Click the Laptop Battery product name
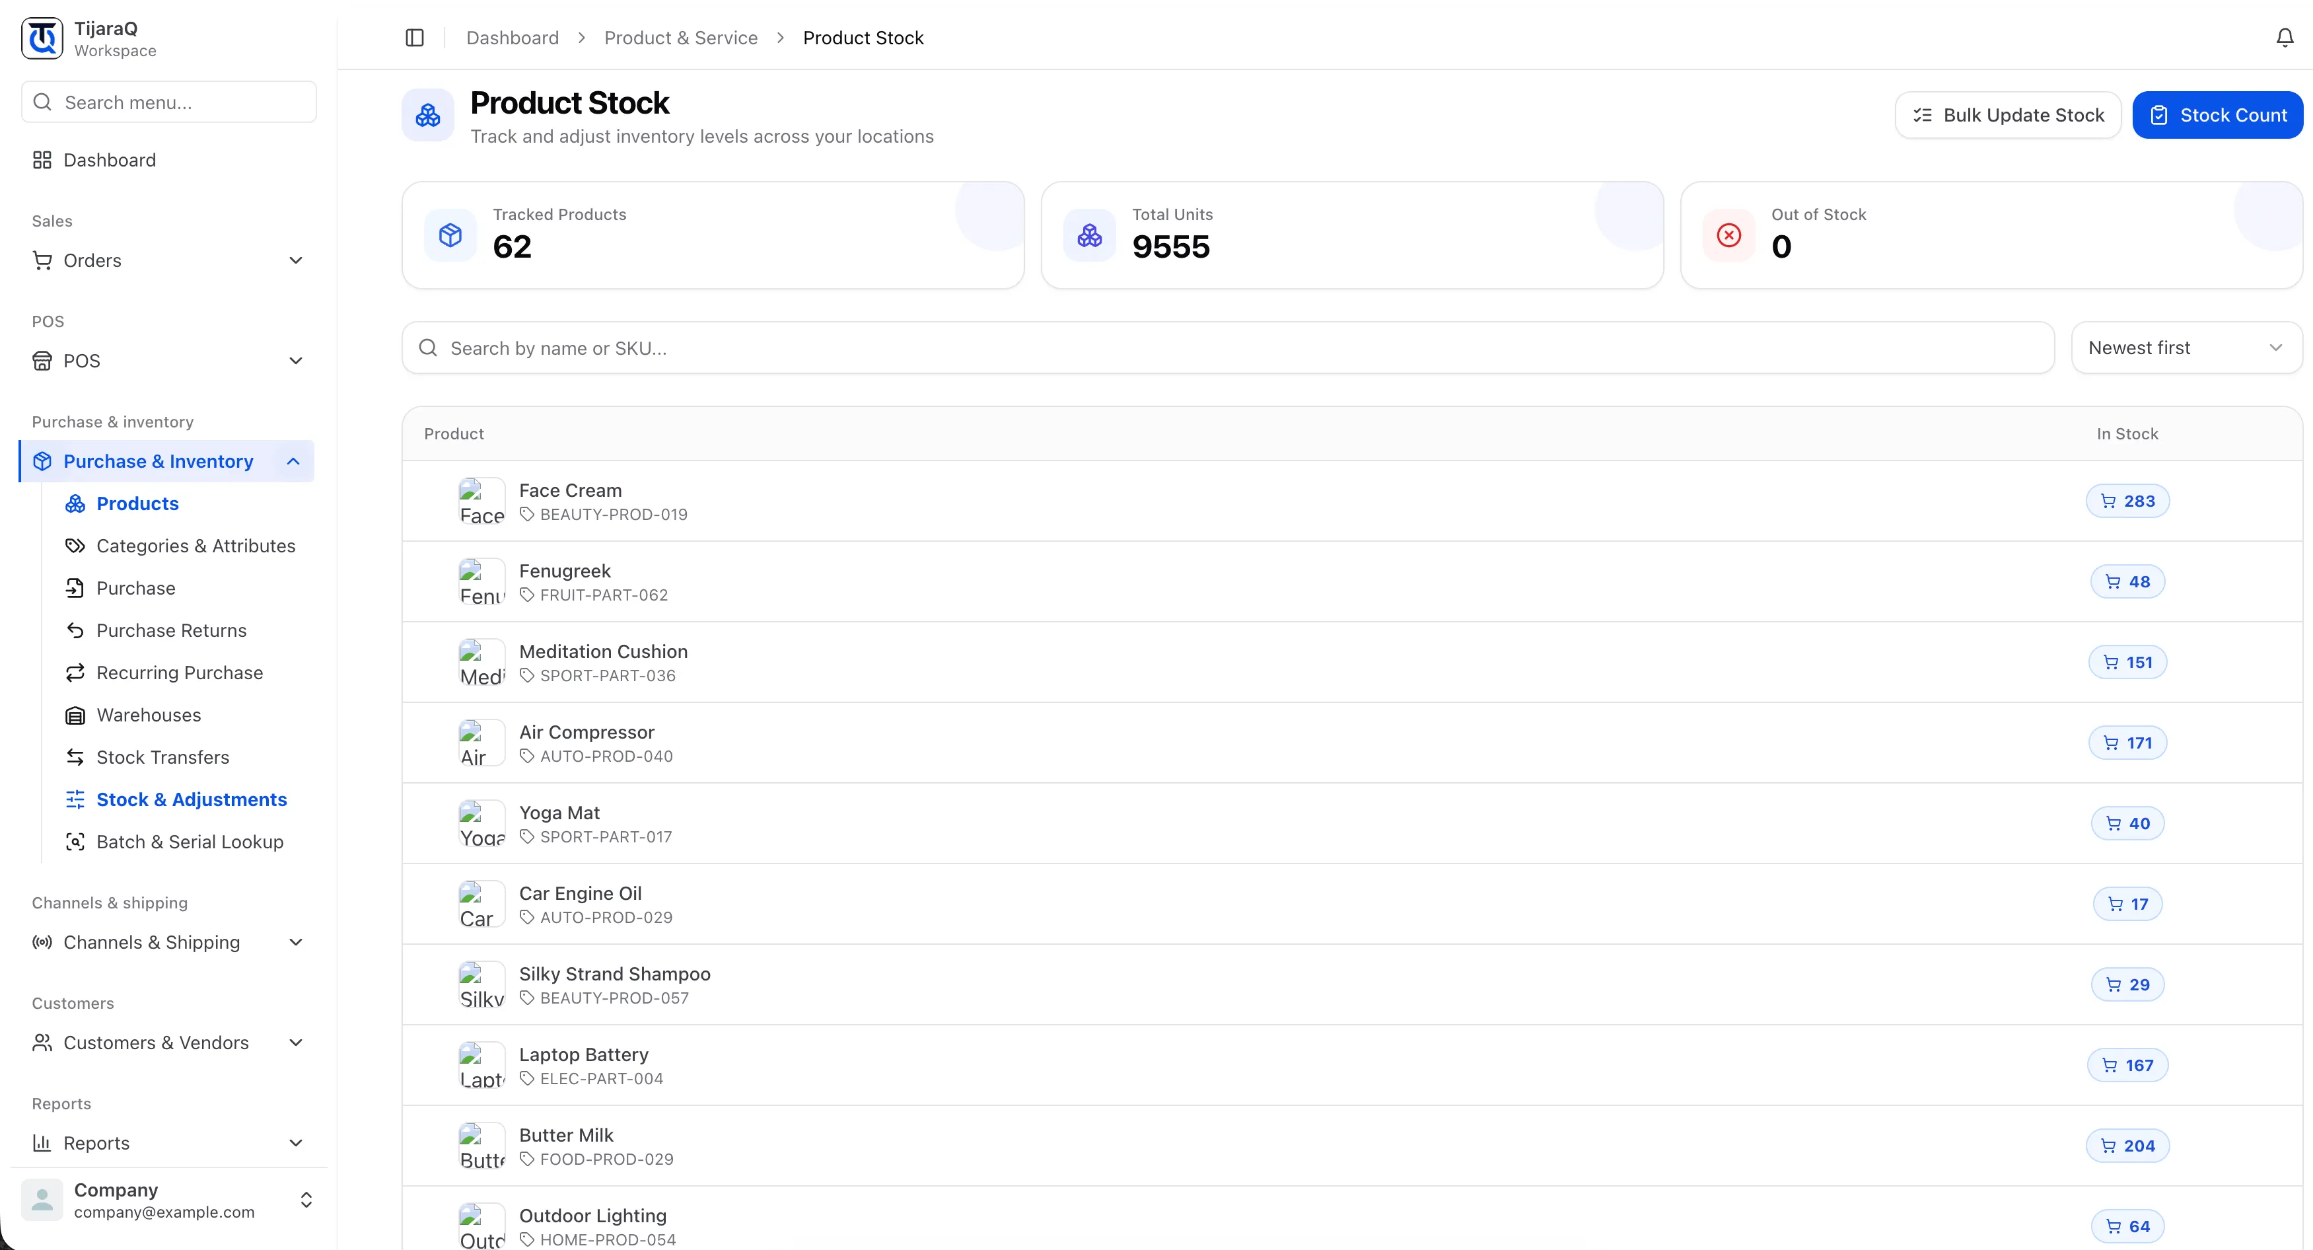Image resolution: width=2313 pixels, height=1250 pixels. point(584,1055)
